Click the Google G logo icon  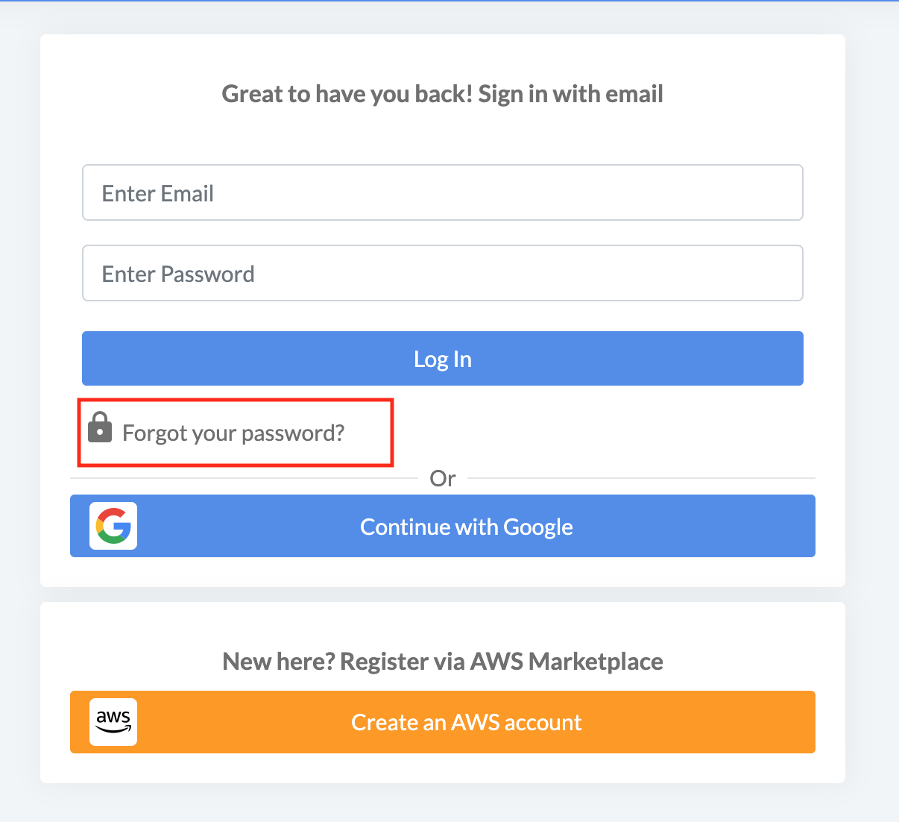tap(113, 526)
